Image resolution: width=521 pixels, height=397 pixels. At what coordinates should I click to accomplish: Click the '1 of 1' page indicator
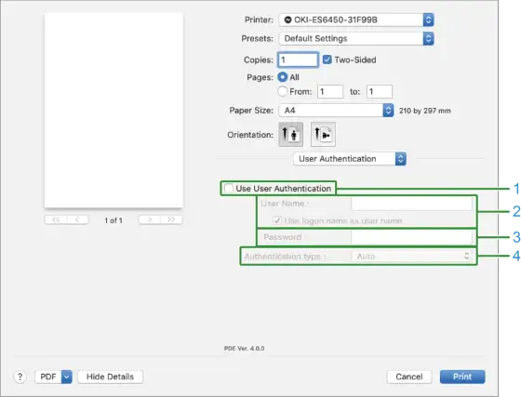(x=114, y=220)
